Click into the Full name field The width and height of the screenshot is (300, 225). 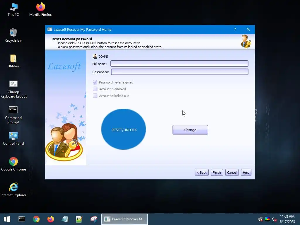180,64
